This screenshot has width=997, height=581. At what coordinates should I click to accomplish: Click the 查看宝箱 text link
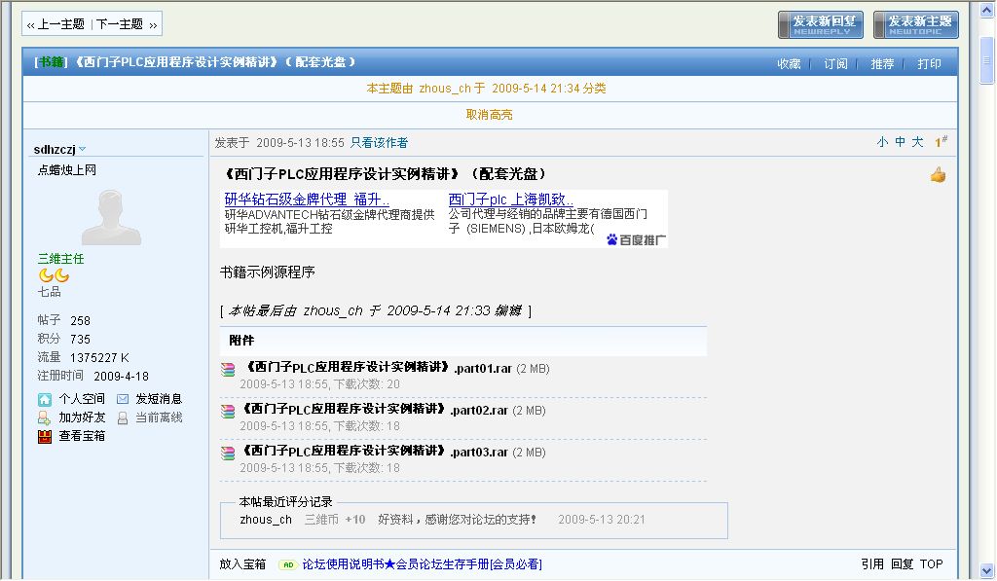(x=82, y=435)
